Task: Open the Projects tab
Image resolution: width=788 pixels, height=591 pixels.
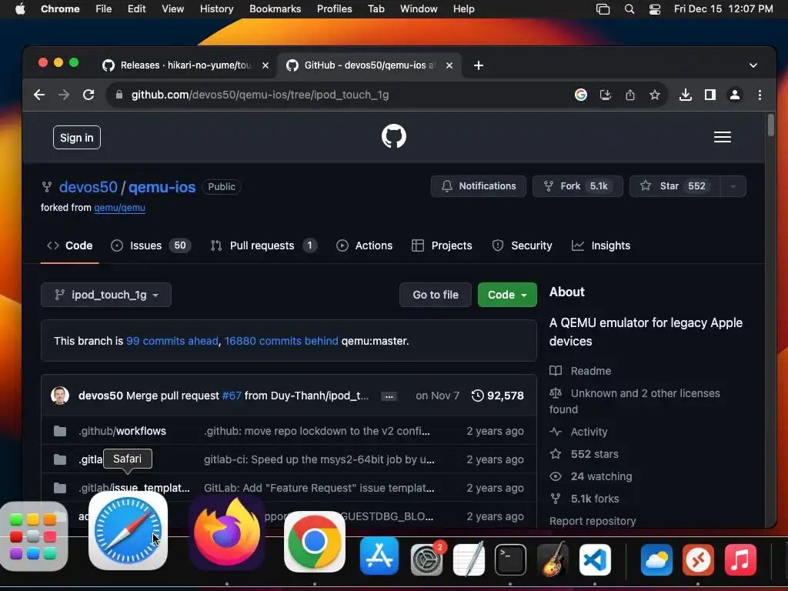Action: (442, 245)
